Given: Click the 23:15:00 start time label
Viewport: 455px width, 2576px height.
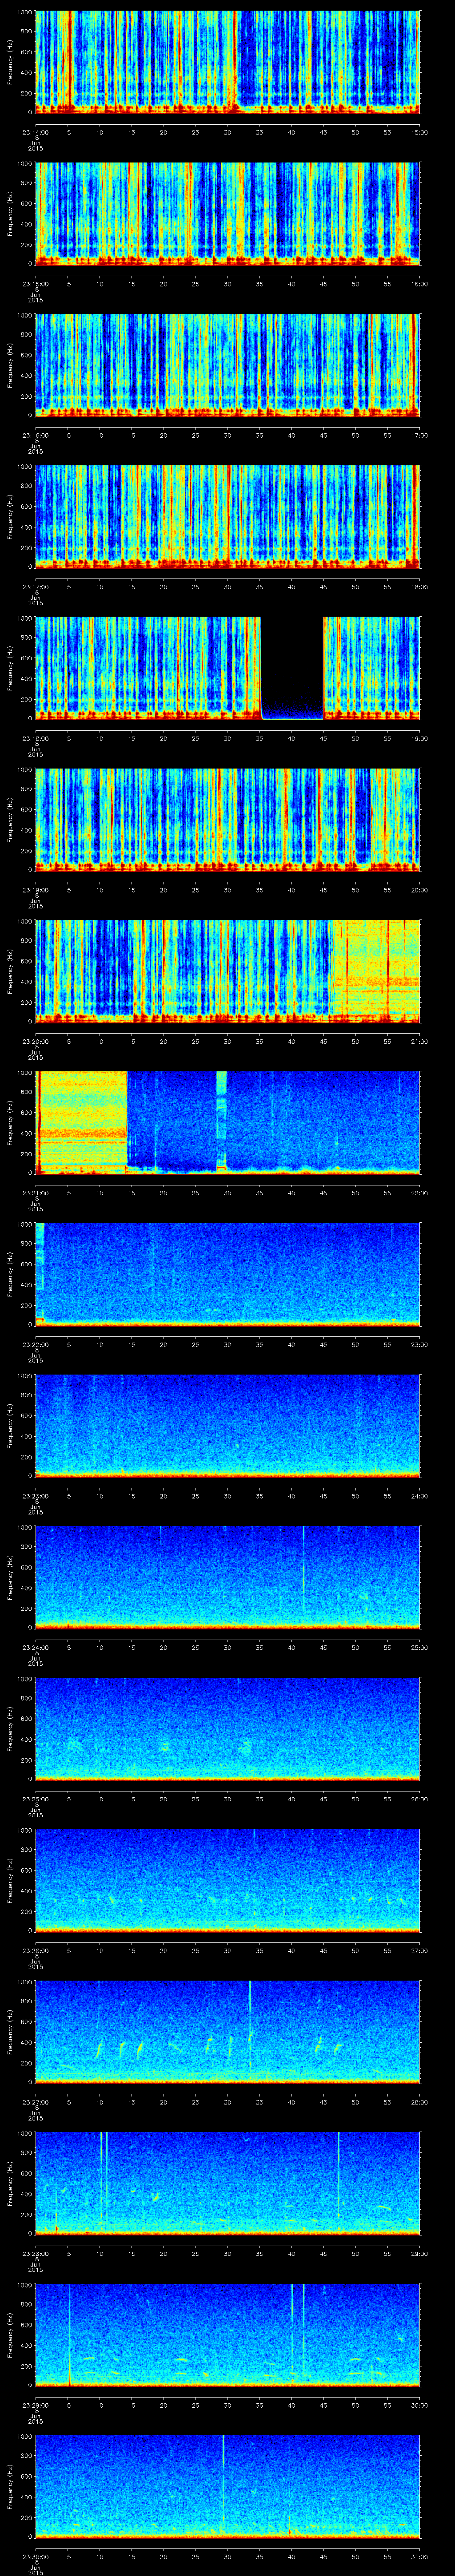Looking at the screenshot, I should (36, 284).
